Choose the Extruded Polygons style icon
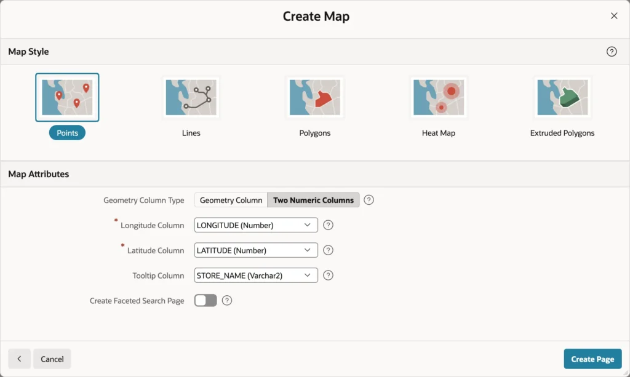Viewport: 630px width, 377px height. (562, 97)
